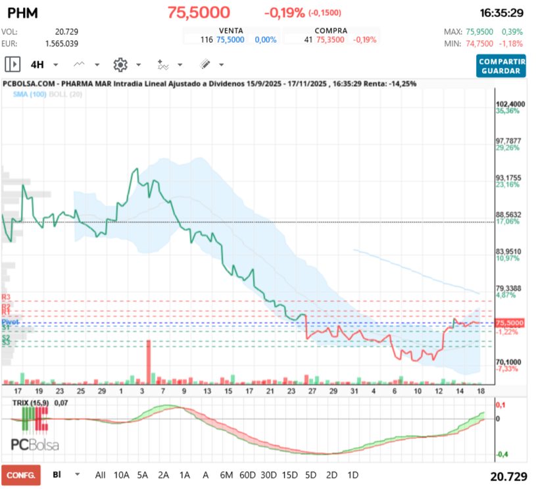Select the drawing pencil tool
536x489 pixels.
[205, 64]
